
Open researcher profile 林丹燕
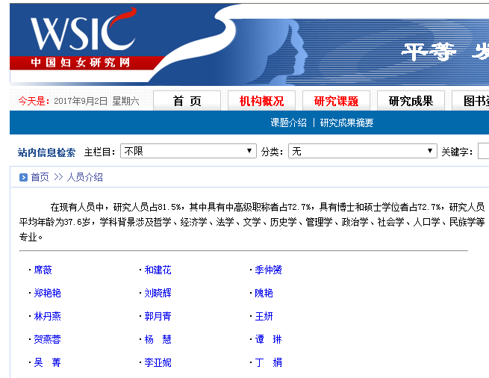click(x=48, y=317)
